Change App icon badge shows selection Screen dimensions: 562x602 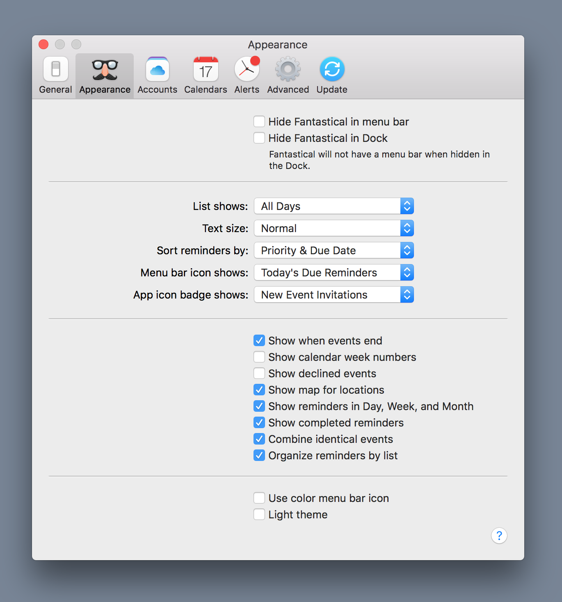pos(334,294)
